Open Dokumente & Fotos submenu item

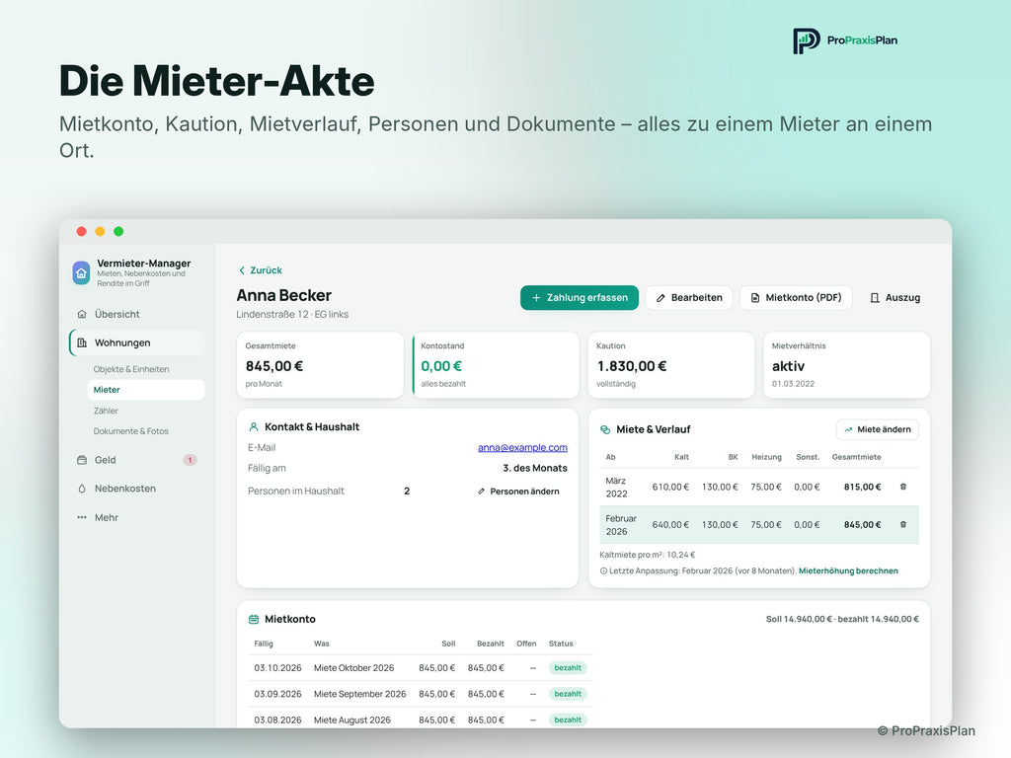click(131, 431)
